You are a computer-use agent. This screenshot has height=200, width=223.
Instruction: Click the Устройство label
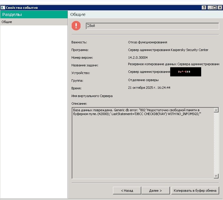pyautogui.click(x=81, y=73)
